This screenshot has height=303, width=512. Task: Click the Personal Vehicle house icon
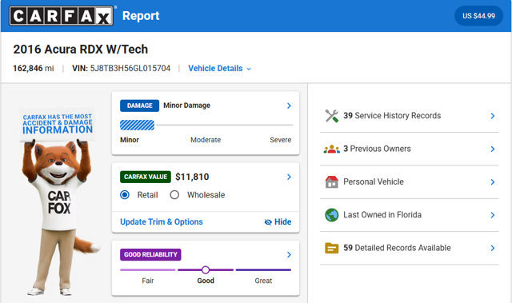(331, 181)
